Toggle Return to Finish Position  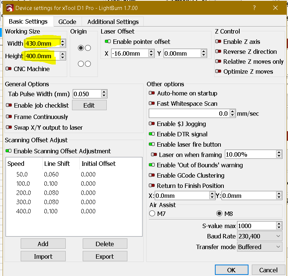tap(152, 185)
